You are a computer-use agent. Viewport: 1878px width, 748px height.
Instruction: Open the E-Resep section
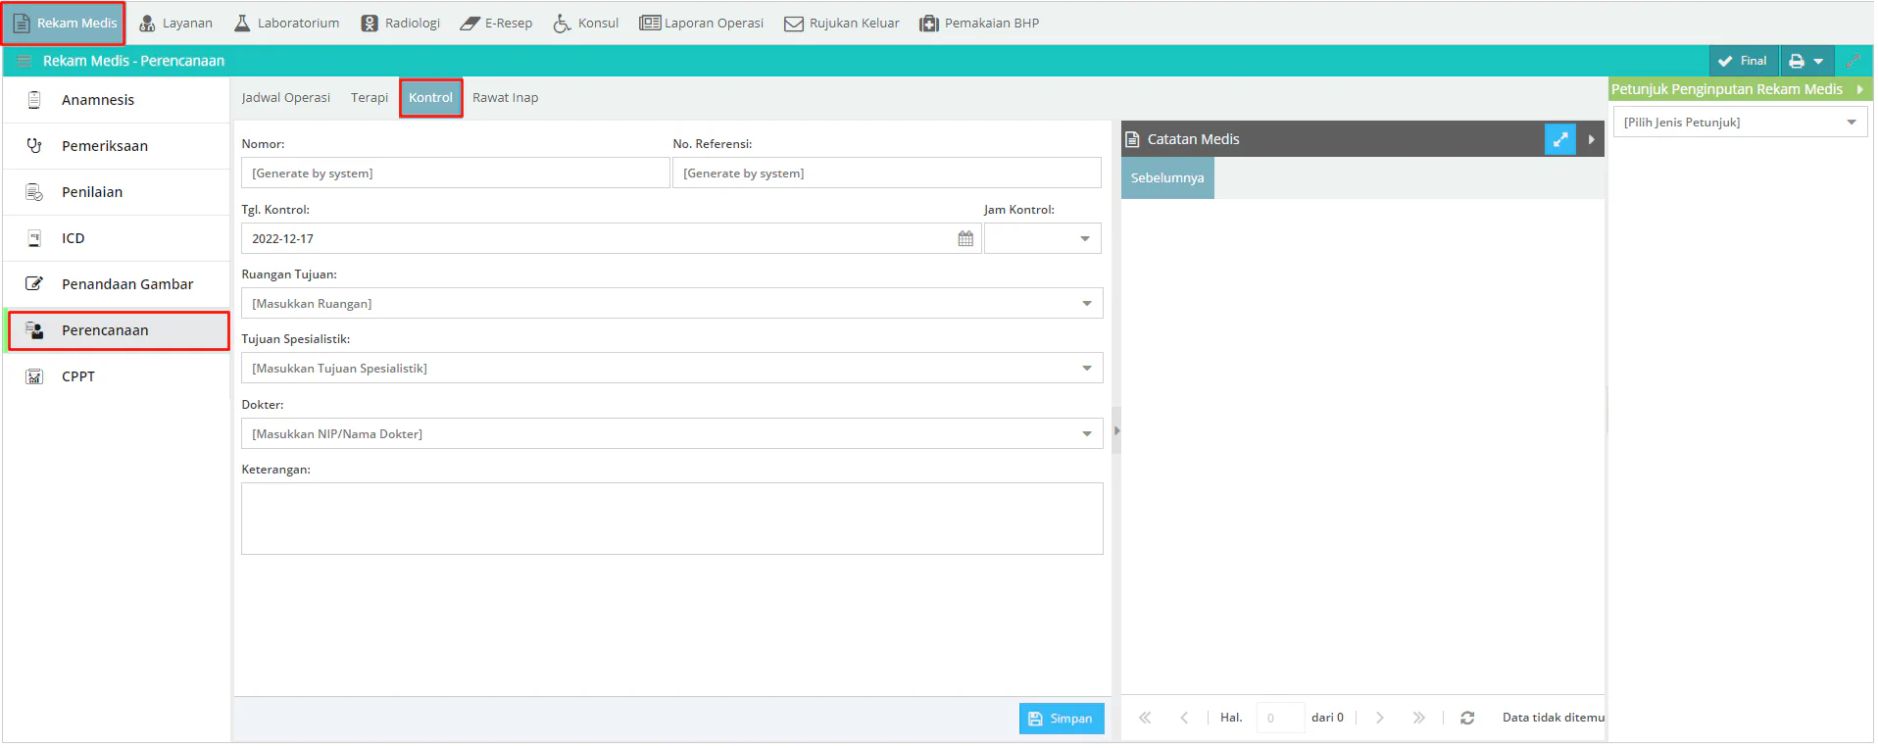[496, 23]
